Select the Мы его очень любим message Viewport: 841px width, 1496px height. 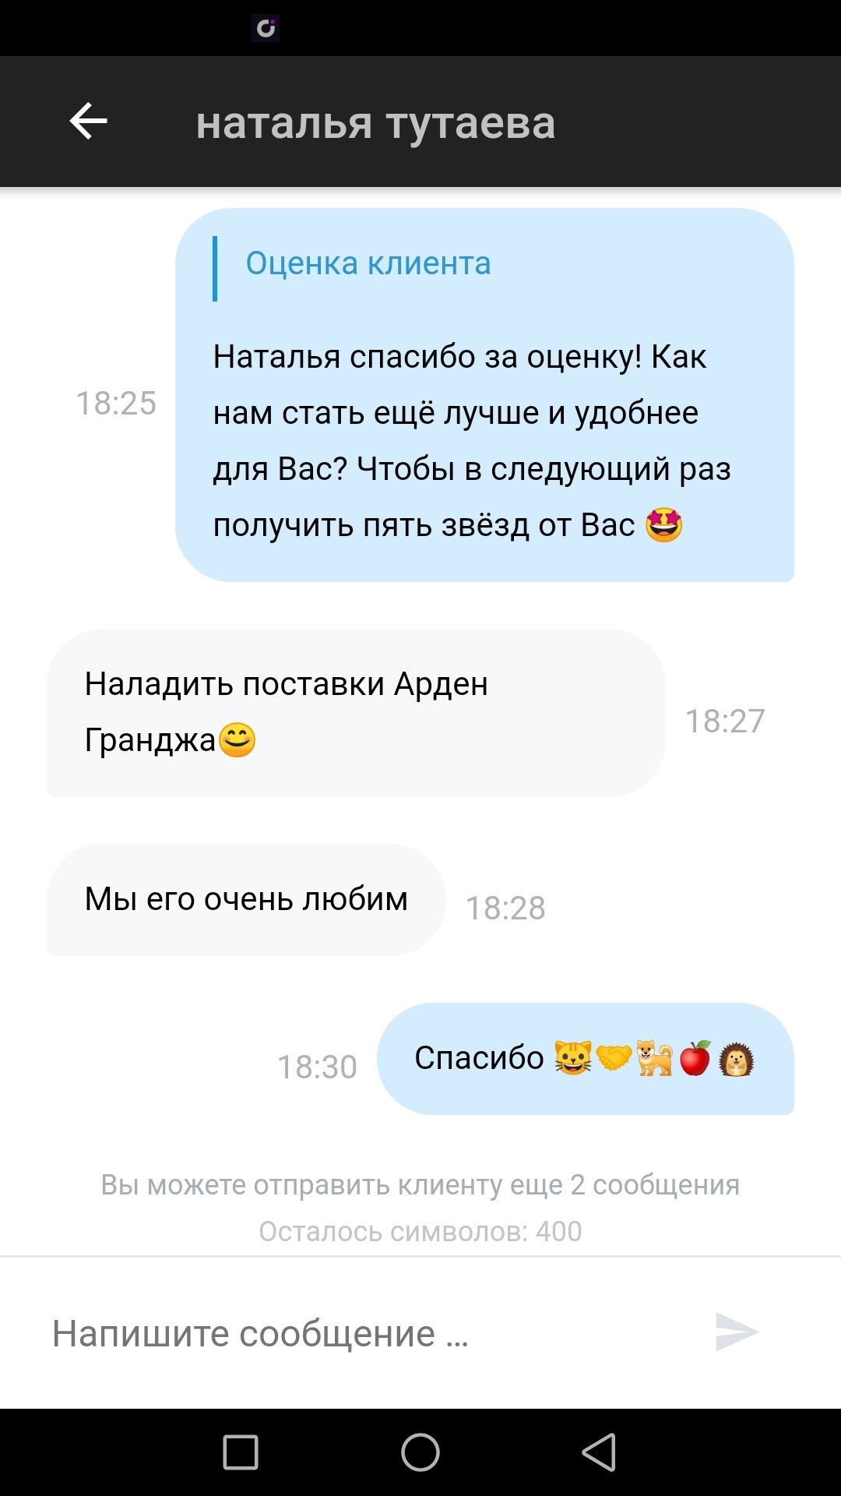tap(246, 900)
